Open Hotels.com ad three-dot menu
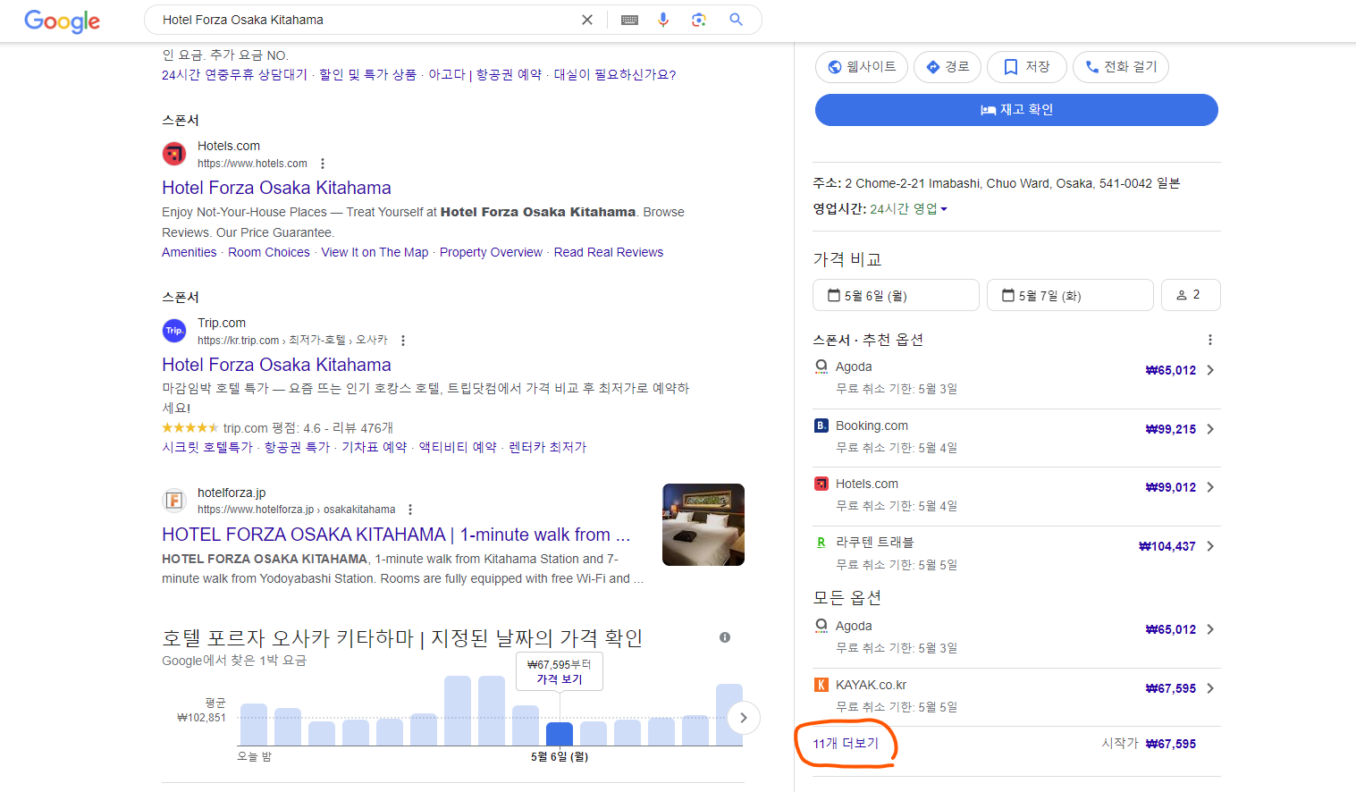The image size is (1356, 792). [x=323, y=164]
